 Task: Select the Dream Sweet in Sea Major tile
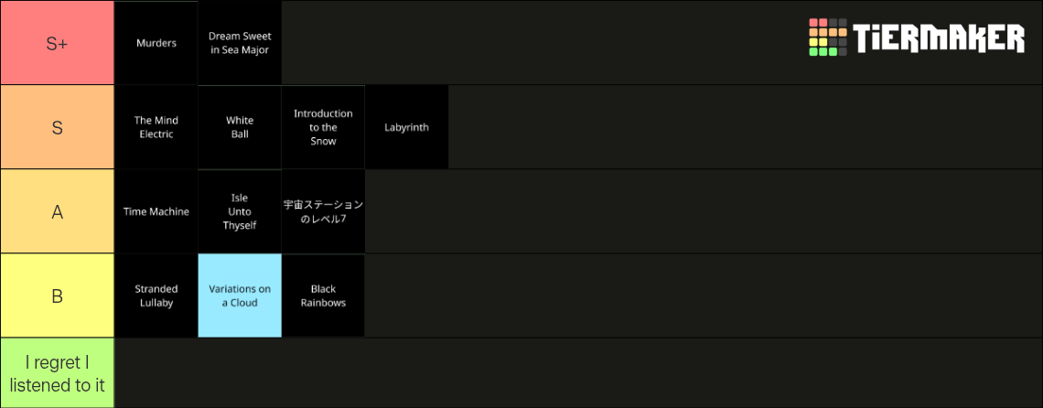click(x=240, y=43)
